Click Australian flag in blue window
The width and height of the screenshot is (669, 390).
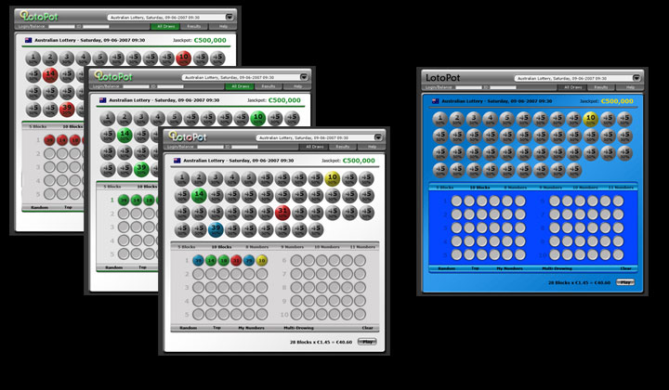click(435, 101)
